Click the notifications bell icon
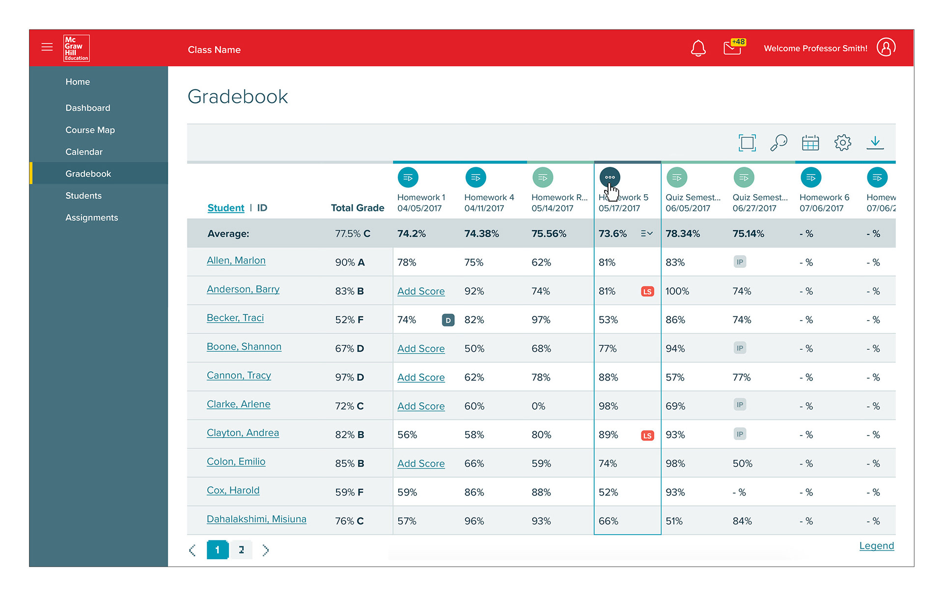 pyautogui.click(x=698, y=48)
